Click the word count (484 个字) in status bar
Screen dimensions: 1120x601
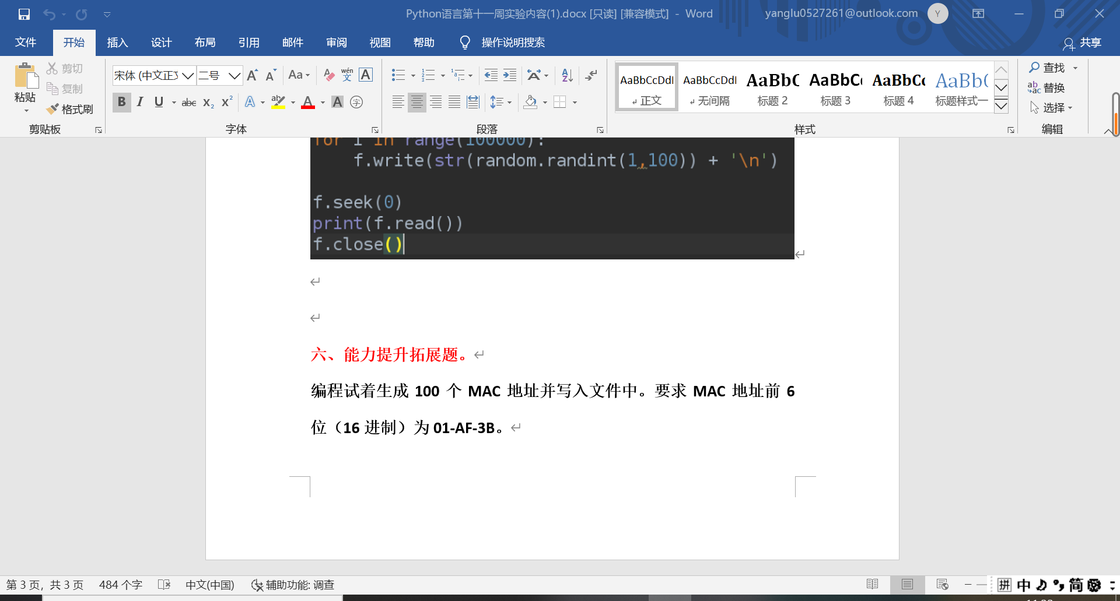coord(121,585)
